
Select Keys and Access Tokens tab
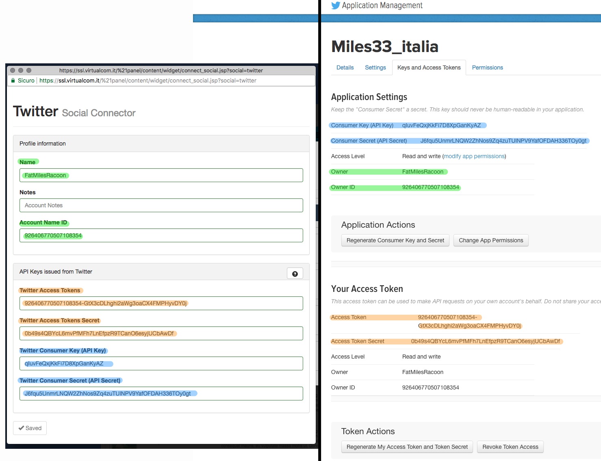[429, 67]
